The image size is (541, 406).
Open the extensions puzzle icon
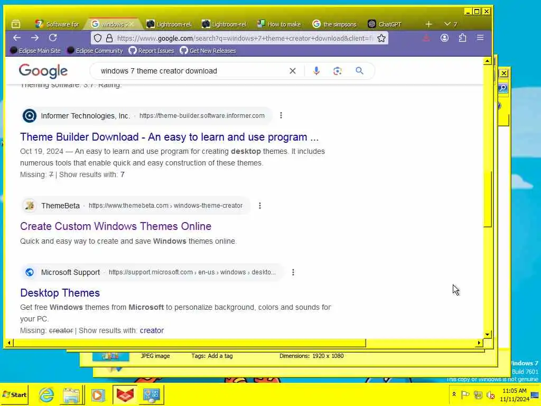pos(462,38)
